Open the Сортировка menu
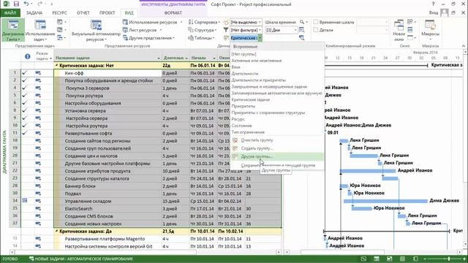The height and width of the screenshot is (263, 468). point(204,22)
